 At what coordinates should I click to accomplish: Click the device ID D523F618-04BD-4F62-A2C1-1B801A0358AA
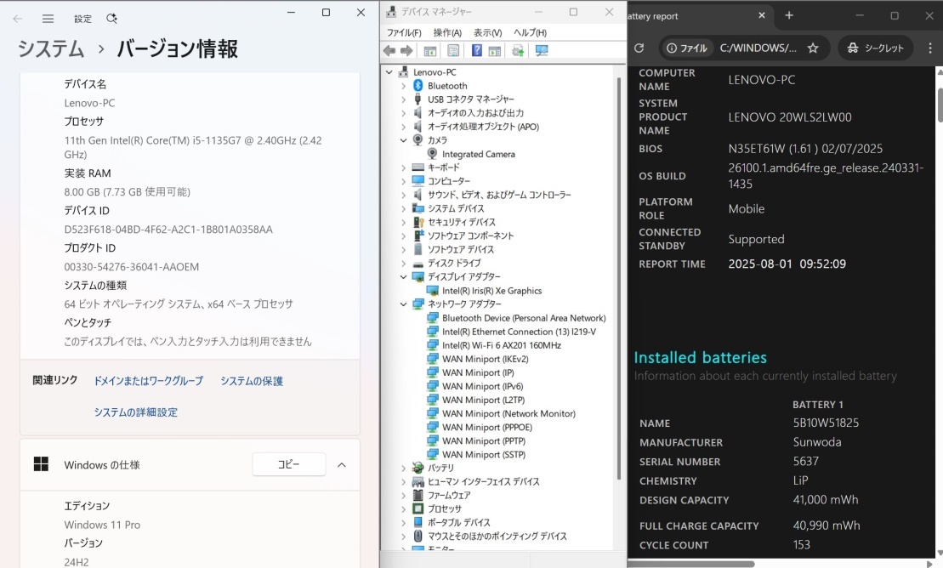pyautogui.click(x=168, y=230)
